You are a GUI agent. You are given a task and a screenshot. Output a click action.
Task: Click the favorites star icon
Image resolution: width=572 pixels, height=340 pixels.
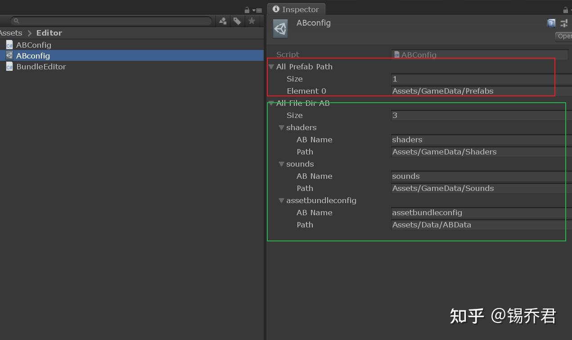(252, 21)
